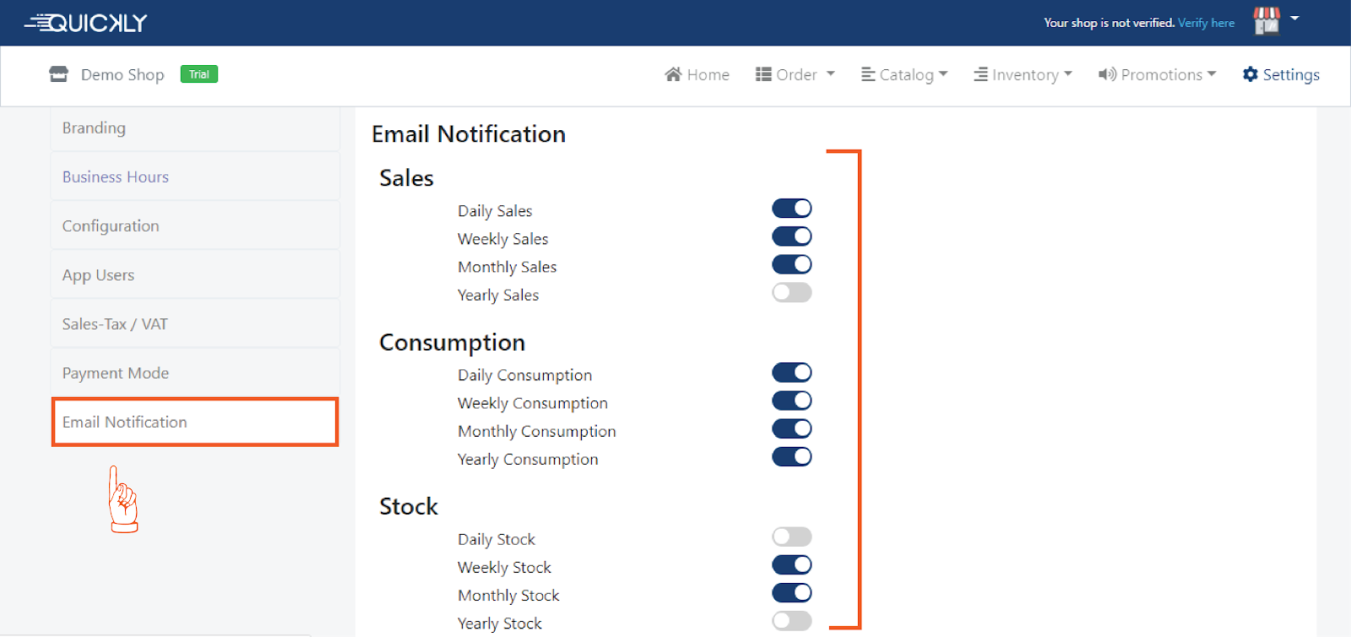
Task: Click the green Trial badge
Action: click(x=199, y=74)
